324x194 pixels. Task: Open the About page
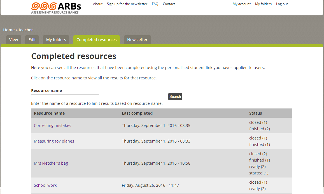(98, 4)
